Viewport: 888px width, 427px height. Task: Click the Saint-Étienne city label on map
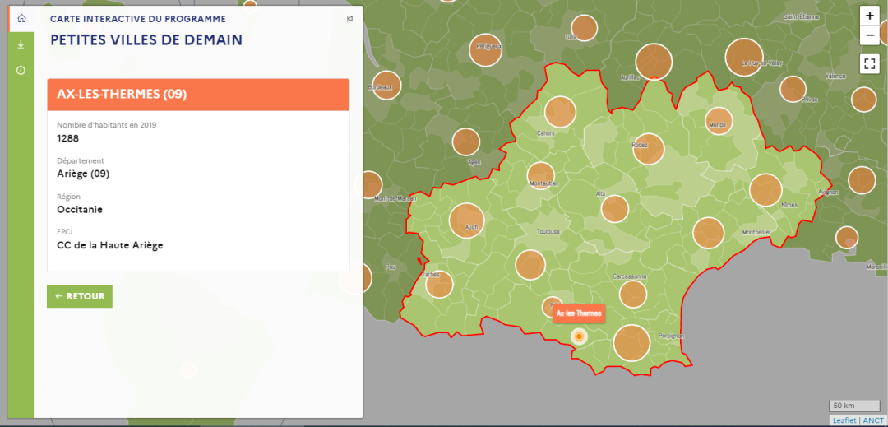[802, 17]
